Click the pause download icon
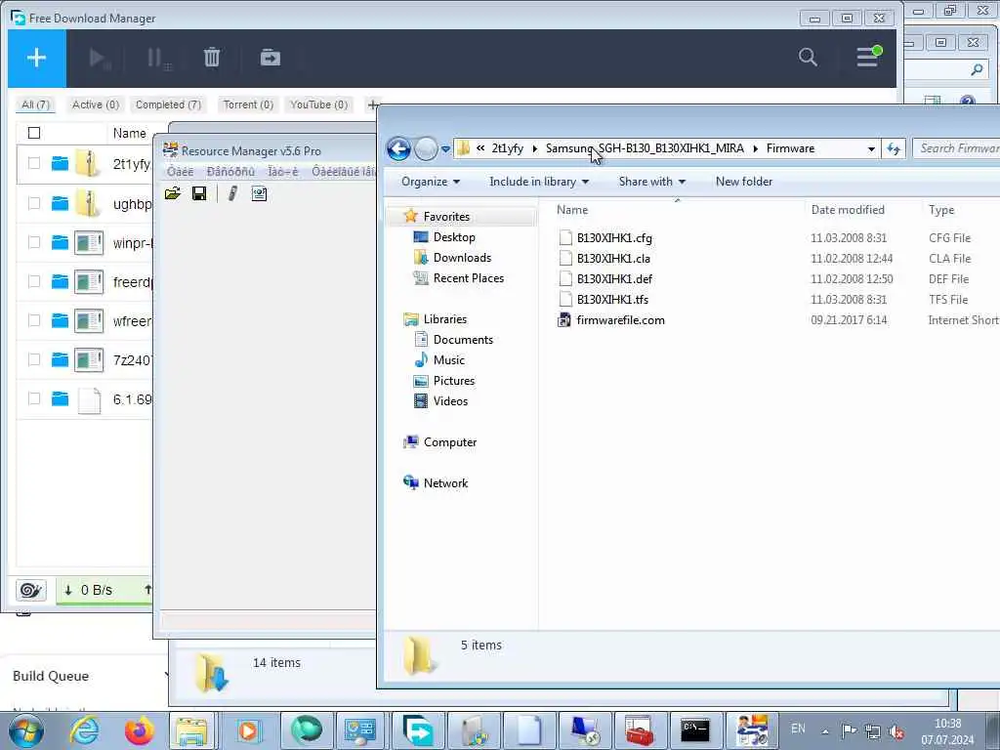 pyautogui.click(x=157, y=58)
